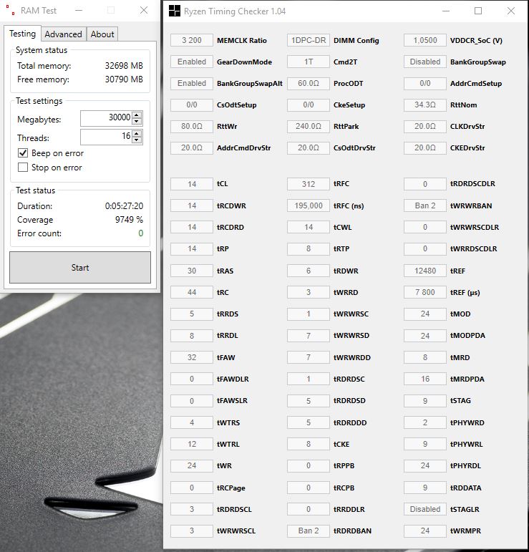Image resolution: width=529 pixels, height=552 pixels.
Task: Click the tRFC value 312
Action: coord(309,184)
